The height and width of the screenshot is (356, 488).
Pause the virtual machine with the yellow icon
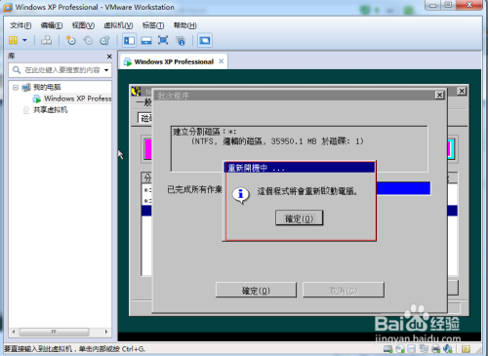(14, 40)
